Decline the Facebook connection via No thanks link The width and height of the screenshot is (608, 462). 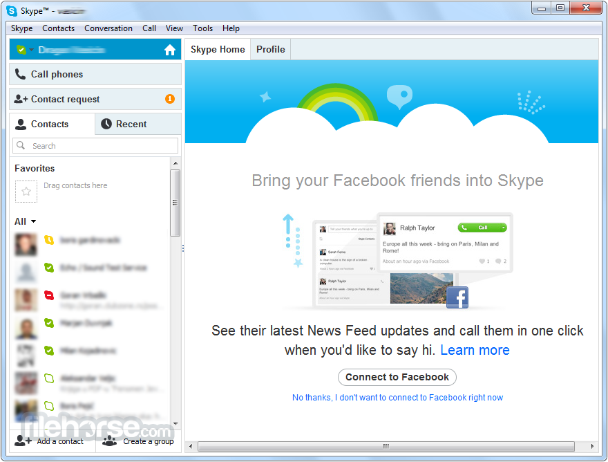[x=397, y=398]
